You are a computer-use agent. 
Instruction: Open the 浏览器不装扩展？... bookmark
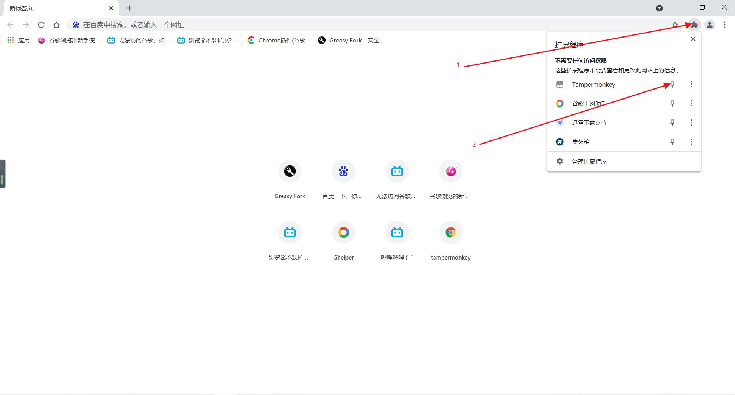tap(208, 40)
